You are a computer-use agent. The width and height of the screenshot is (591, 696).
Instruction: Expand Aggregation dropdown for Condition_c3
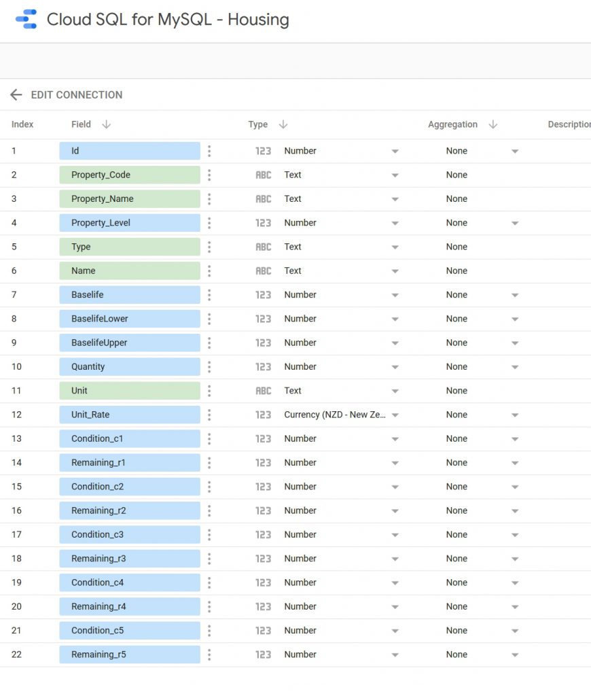point(514,535)
